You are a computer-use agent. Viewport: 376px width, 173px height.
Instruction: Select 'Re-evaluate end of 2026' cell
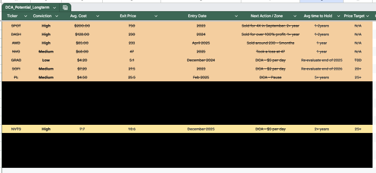[322, 69]
